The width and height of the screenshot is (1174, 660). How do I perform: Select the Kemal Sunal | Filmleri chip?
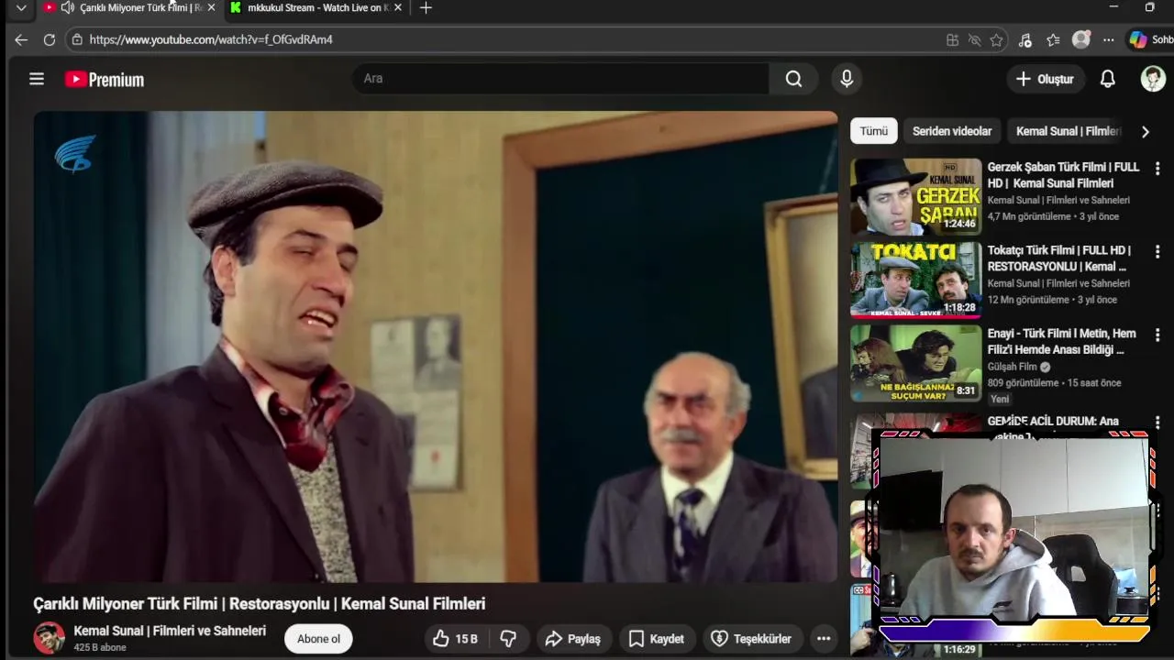coord(1068,131)
